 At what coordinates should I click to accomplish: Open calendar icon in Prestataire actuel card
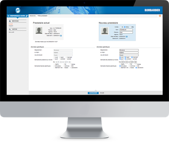(x=61, y=36)
